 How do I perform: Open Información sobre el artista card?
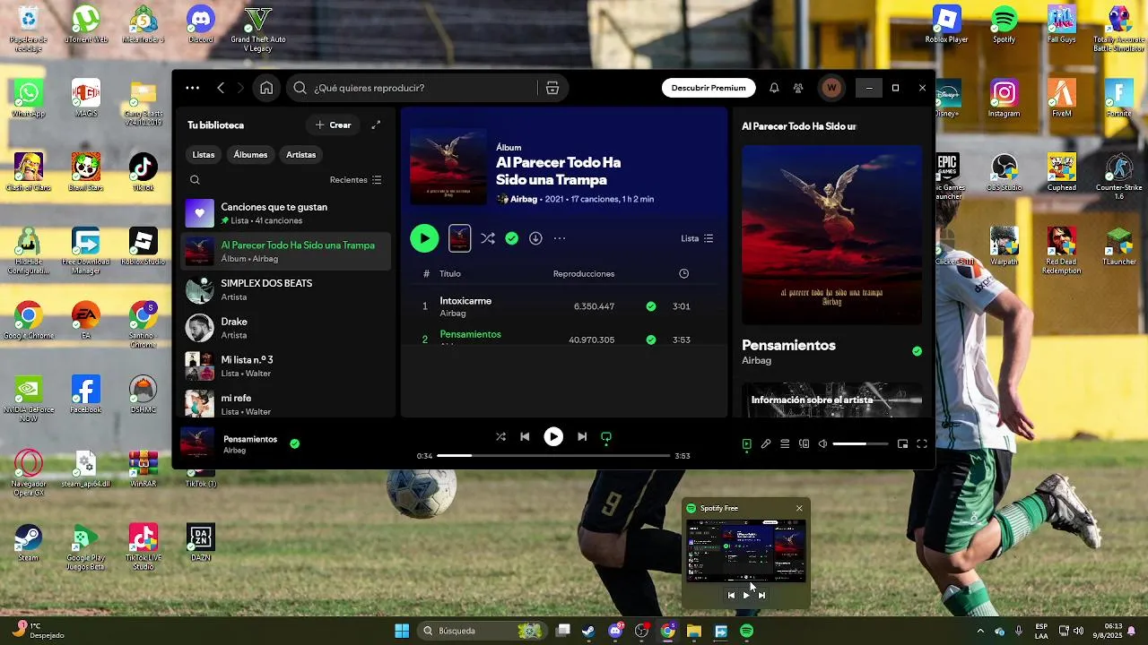coord(831,400)
